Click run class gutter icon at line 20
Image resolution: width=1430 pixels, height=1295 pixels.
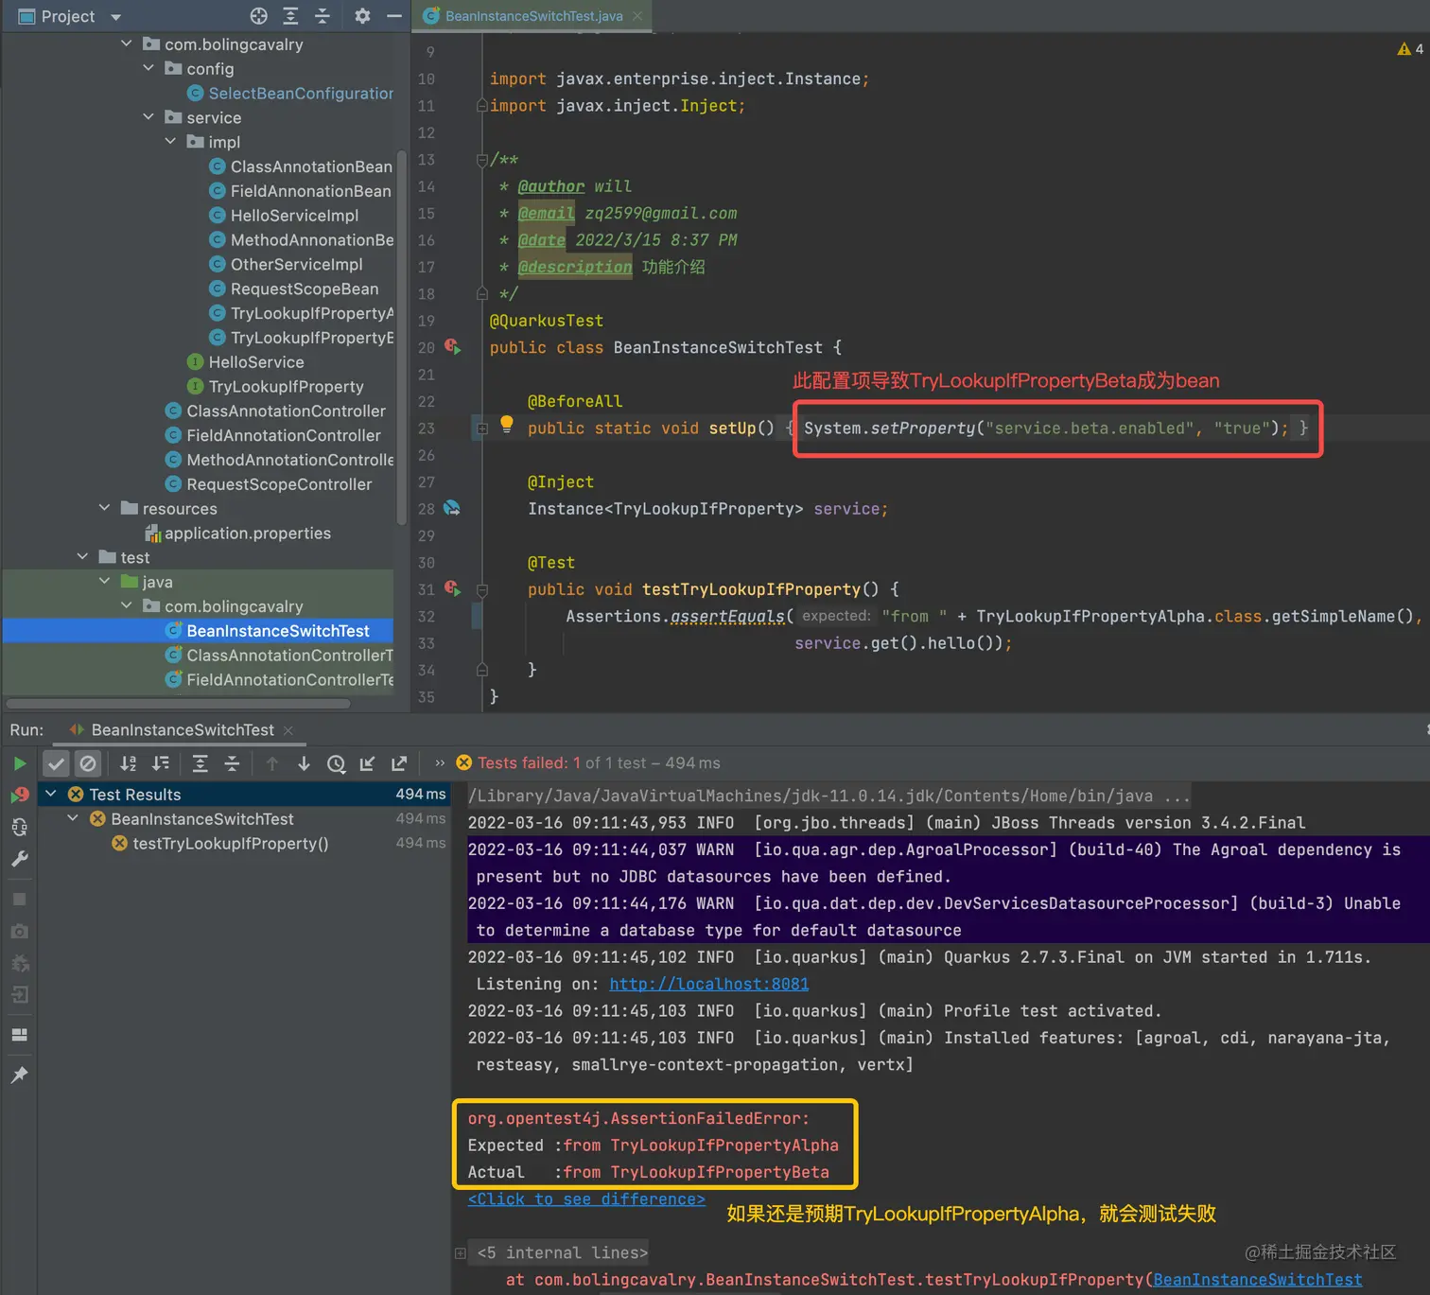[x=453, y=347]
